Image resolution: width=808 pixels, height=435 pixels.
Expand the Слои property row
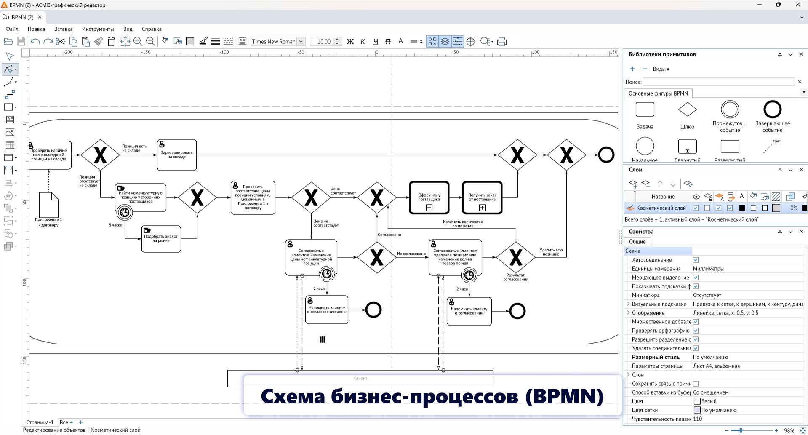628,374
